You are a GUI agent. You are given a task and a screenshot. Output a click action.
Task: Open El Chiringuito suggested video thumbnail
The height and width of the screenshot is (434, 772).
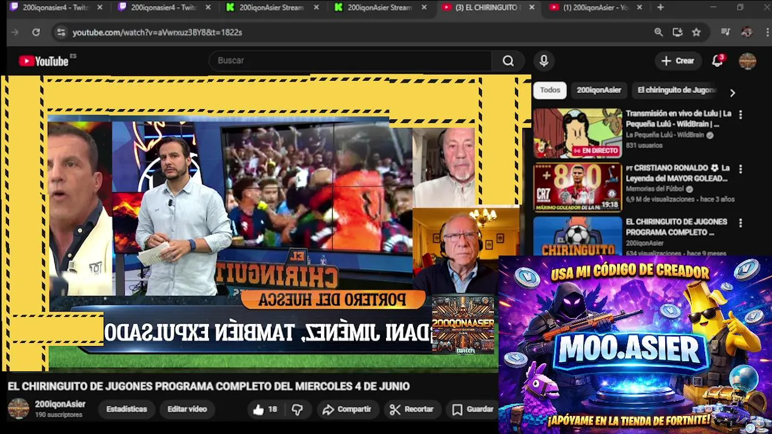point(577,236)
